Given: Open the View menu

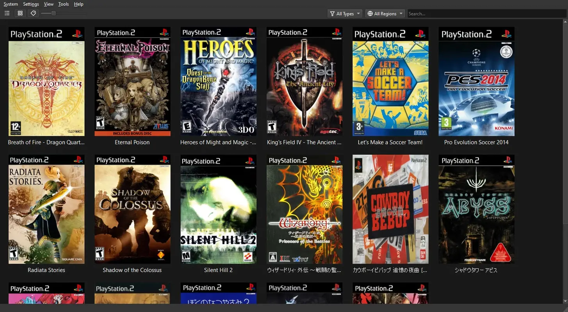Looking at the screenshot, I should point(48,4).
